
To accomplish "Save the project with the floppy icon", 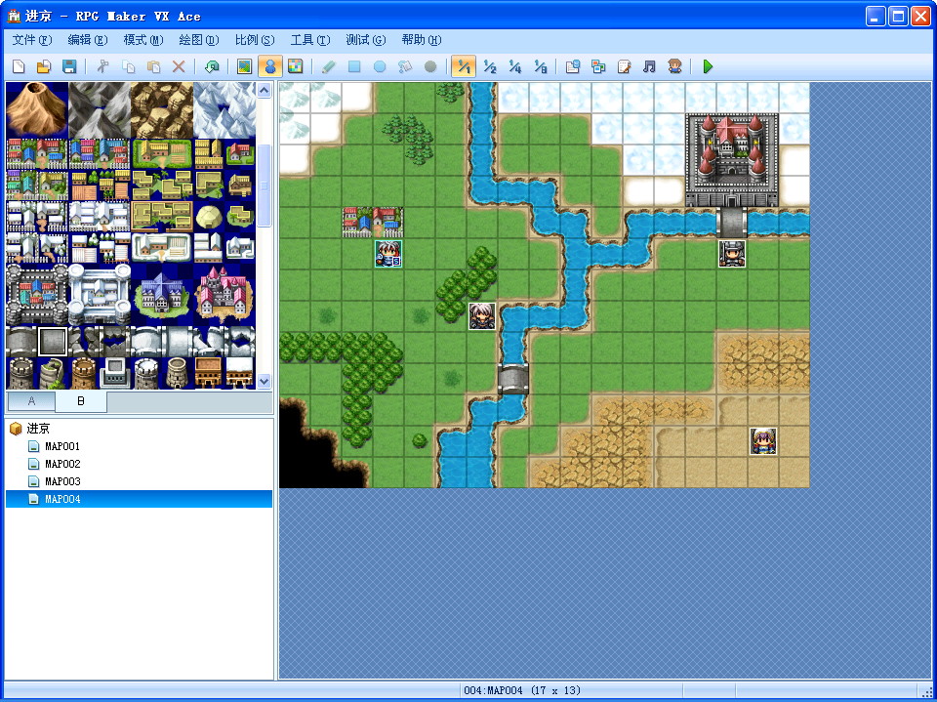I will (x=69, y=66).
